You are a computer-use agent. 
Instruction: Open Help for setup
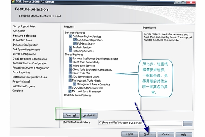pos(184,135)
